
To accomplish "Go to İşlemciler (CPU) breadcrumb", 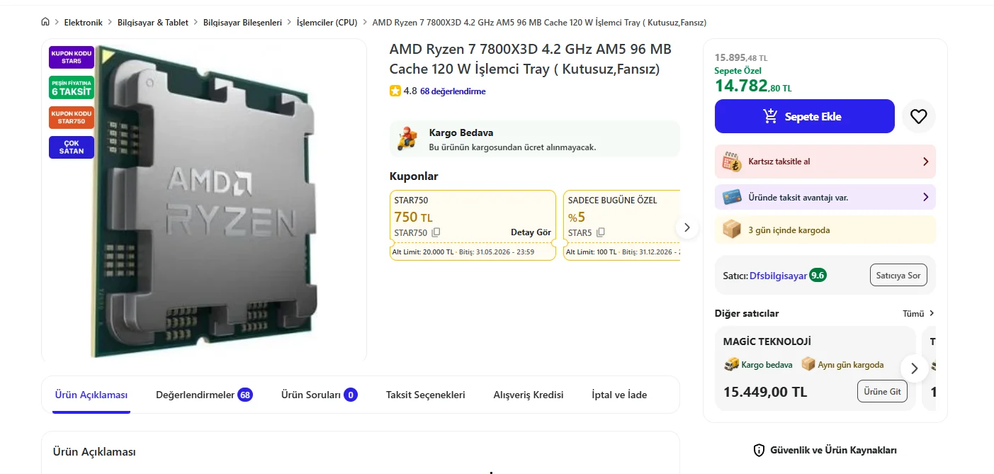I will [327, 23].
